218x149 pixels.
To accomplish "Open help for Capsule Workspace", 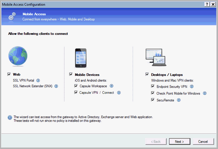I will click(x=112, y=86).
